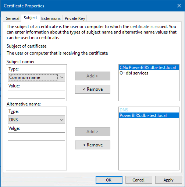Select CN=PowerBIRS.dbi-test.local in subject list
The height and width of the screenshot is (187, 185).
point(149,67)
